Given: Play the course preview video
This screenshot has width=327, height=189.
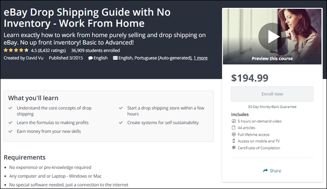Looking at the screenshot, I should pos(274,36).
